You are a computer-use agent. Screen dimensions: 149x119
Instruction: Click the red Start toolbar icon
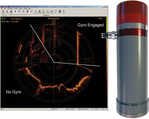pyautogui.click(x=3, y=12)
